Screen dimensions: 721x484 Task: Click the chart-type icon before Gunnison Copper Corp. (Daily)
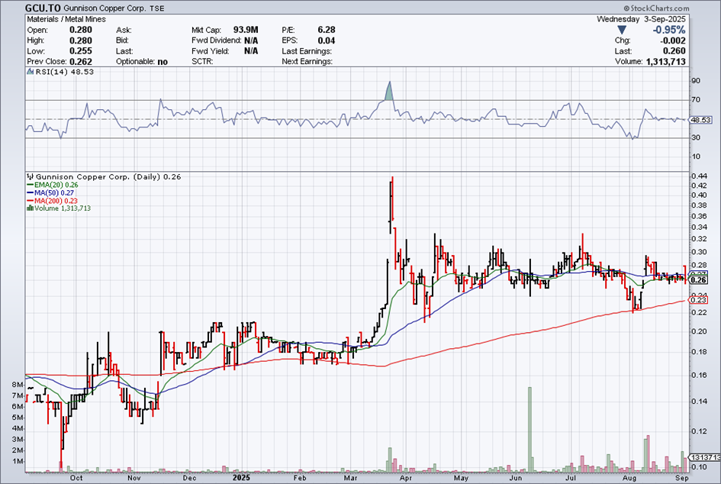click(31, 176)
